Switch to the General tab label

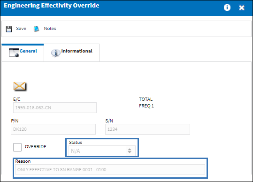(x=28, y=51)
